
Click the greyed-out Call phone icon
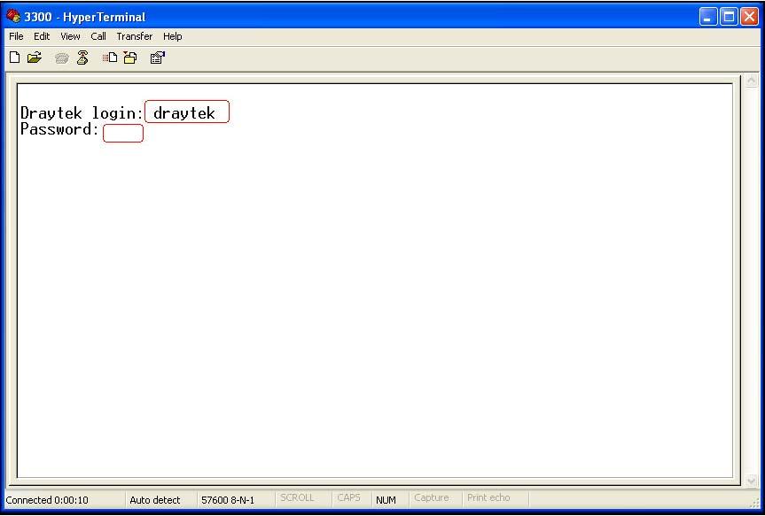pyautogui.click(x=62, y=58)
